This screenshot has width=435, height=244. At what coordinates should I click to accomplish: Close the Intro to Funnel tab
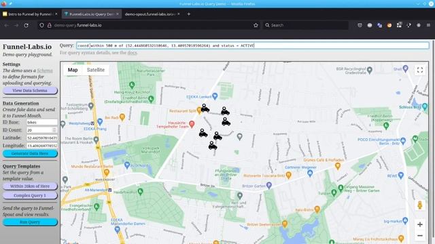[x=56, y=14]
